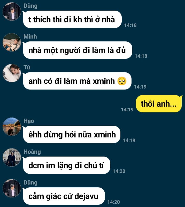Tap the sender name Hoàng
This screenshot has width=185, height=207.
point(32,152)
